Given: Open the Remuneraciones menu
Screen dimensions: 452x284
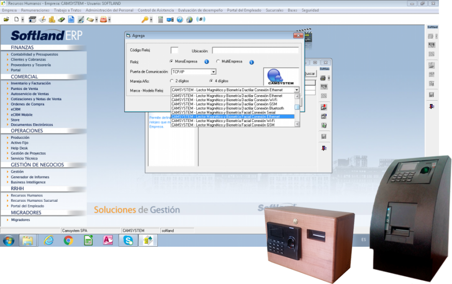Looking at the screenshot, I should point(35,10).
